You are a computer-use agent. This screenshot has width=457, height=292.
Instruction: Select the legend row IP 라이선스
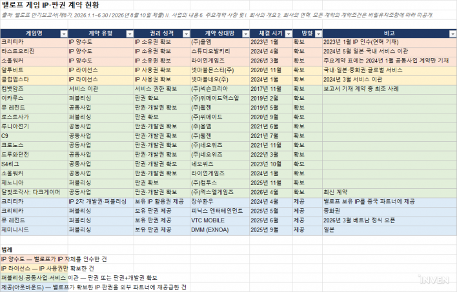(x=47, y=268)
